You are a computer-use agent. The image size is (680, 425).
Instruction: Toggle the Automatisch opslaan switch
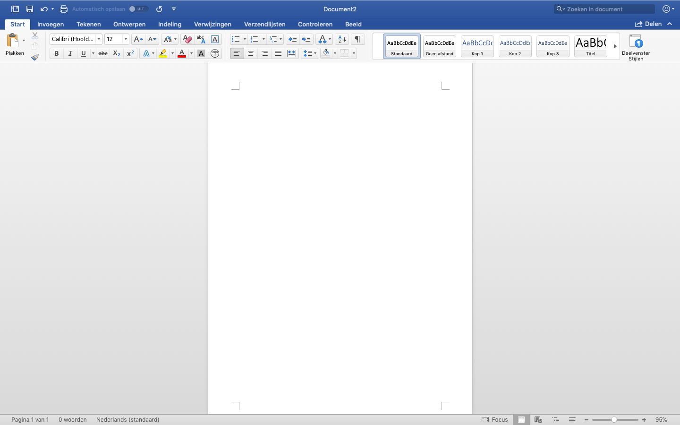coord(138,9)
